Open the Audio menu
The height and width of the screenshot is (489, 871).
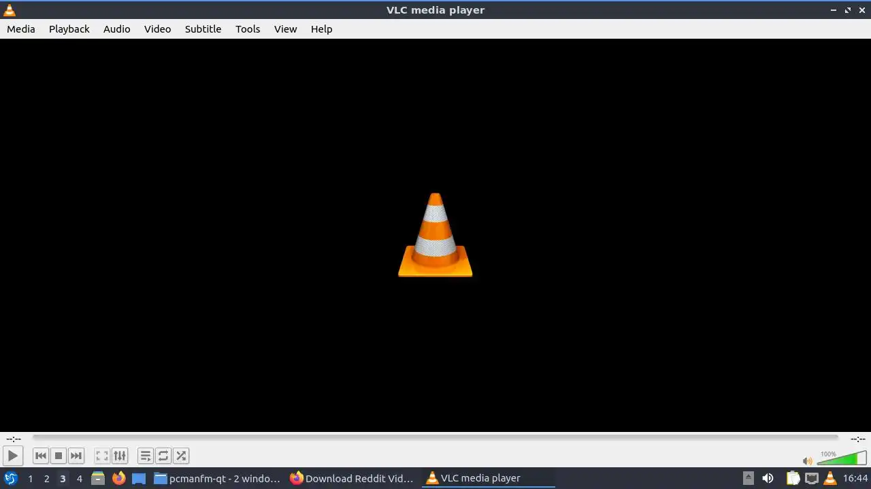(117, 29)
